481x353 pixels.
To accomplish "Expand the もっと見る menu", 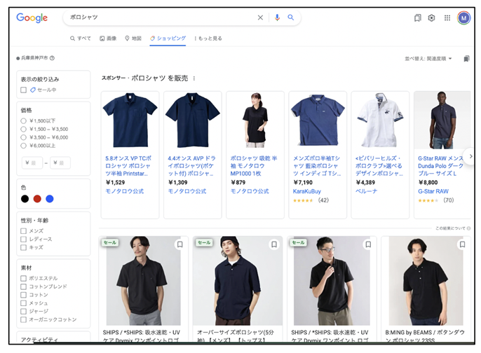I will (208, 39).
